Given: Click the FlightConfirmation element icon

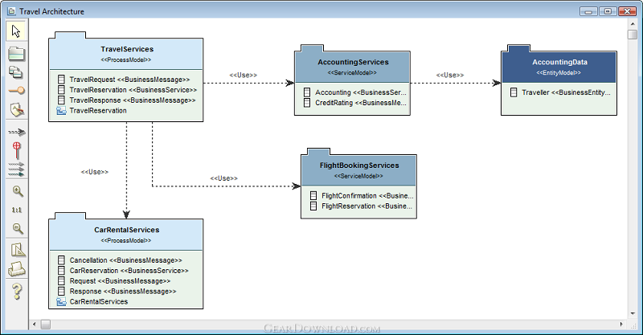Looking at the screenshot, I should (x=313, y=195).
